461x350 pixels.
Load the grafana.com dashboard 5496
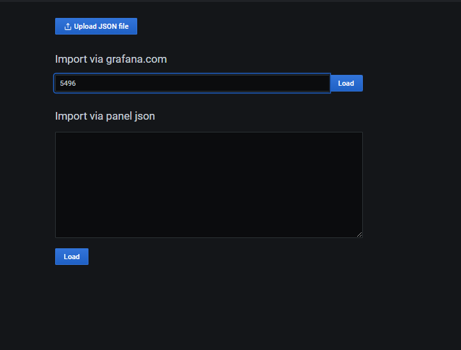[x=346, y=83]
